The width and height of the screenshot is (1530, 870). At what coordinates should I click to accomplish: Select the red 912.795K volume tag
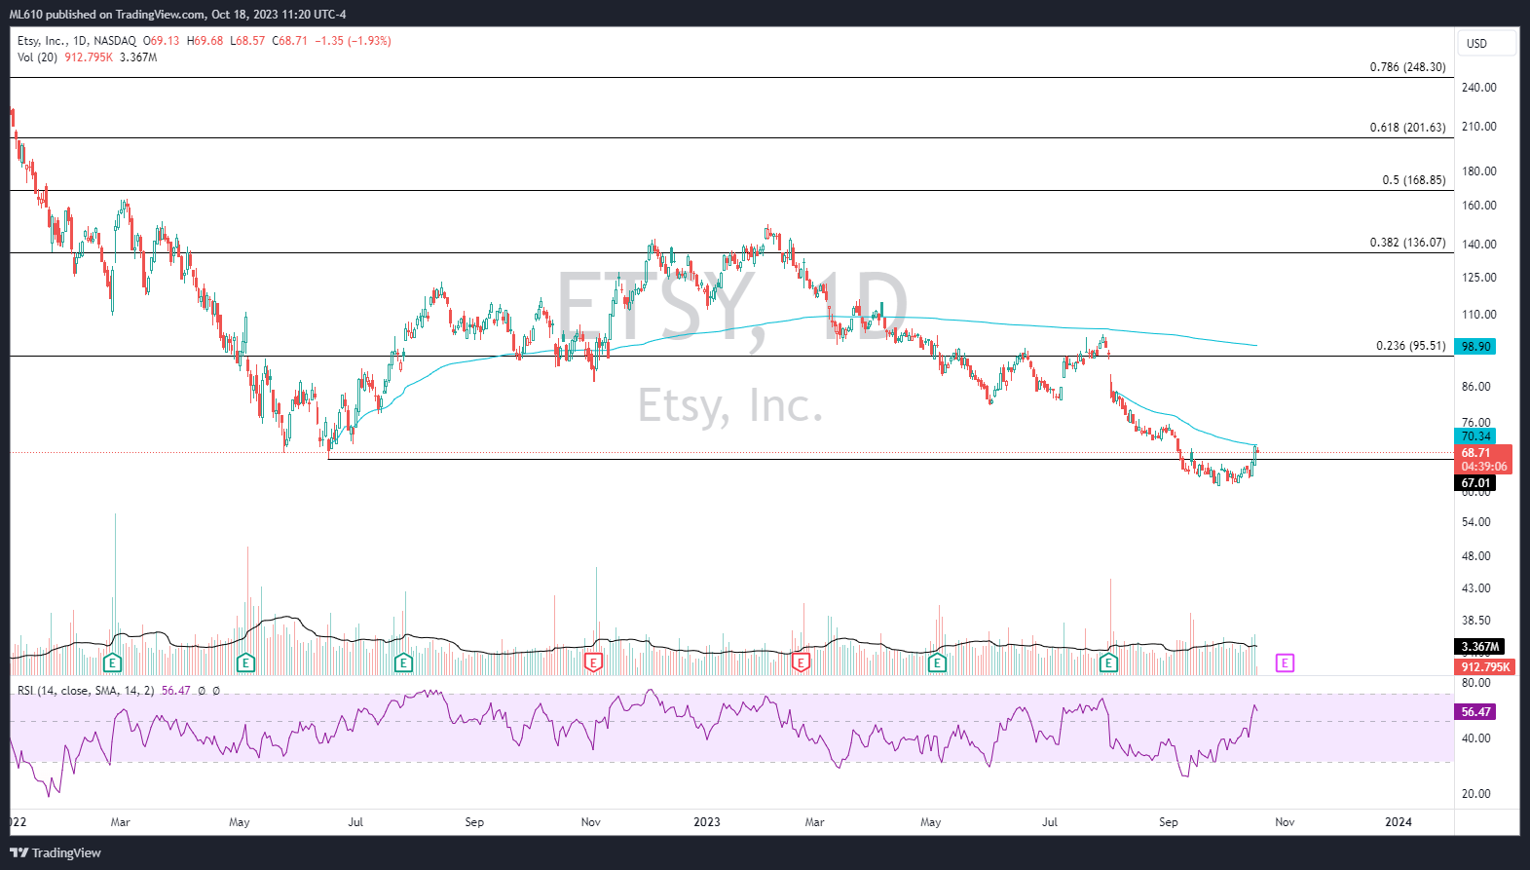(1485, 667)
